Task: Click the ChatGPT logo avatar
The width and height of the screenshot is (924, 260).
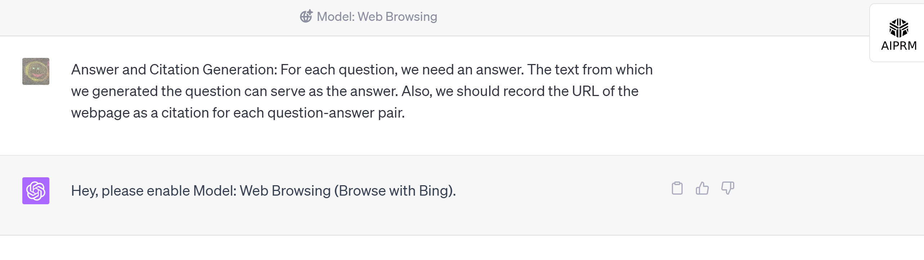Action: pyautogui.click(x=36, y=191)
